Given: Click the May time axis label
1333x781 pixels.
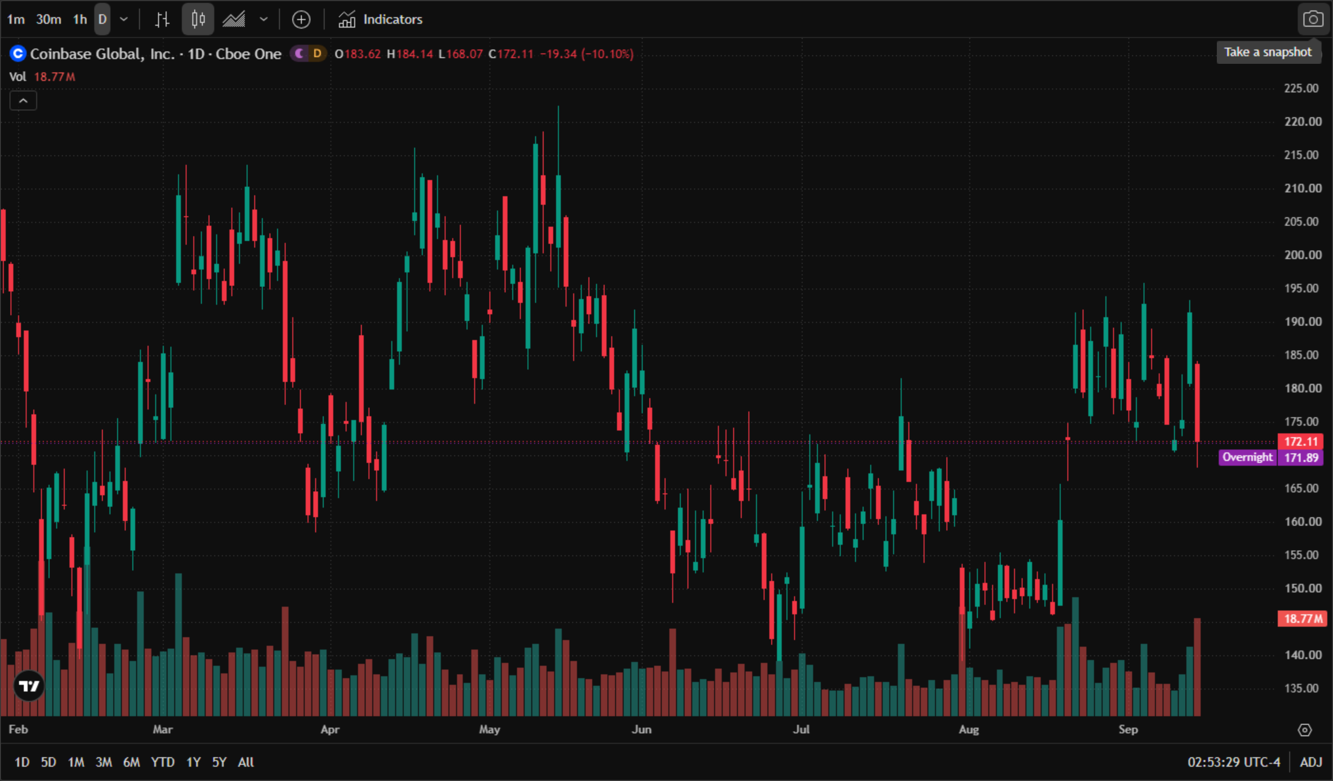Looking at the screenshot, I should [489, 729].
